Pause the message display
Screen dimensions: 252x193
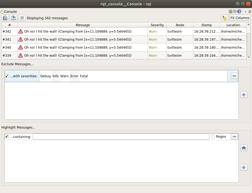pyautogui.click(x=22, y=18)
